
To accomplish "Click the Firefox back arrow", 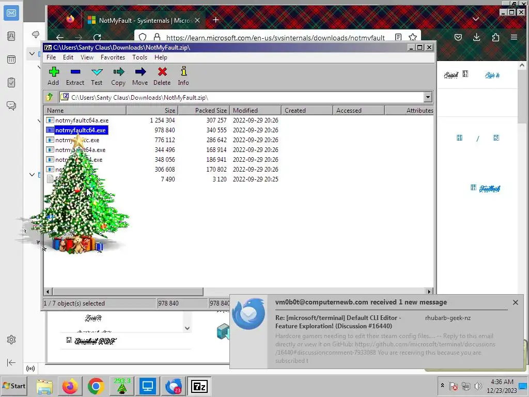I will tap(60, 37).
